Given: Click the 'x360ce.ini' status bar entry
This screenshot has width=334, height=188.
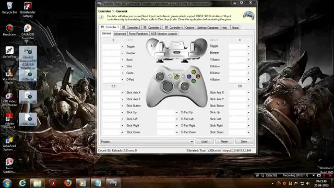Looking at the screenshot, I should pyautogui.click(x=215, y=150).
